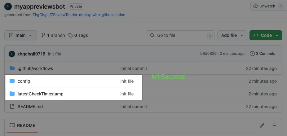View the 2 Commits history

(x=263, y=54)
